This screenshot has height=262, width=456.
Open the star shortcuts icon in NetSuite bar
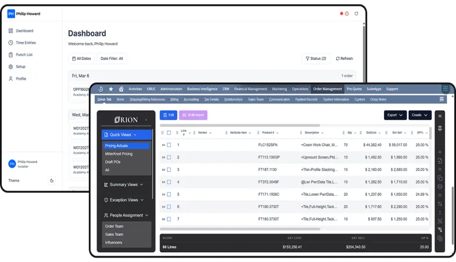(111, 89)
